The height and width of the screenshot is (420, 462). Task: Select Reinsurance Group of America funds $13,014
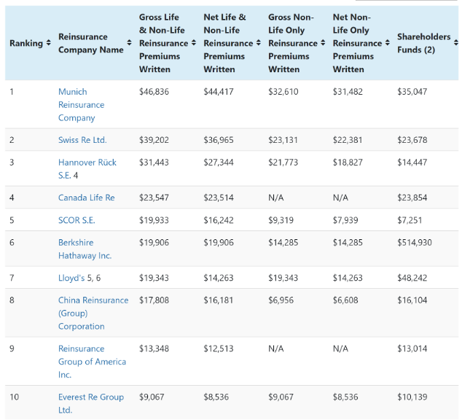[x=412, y=349]
